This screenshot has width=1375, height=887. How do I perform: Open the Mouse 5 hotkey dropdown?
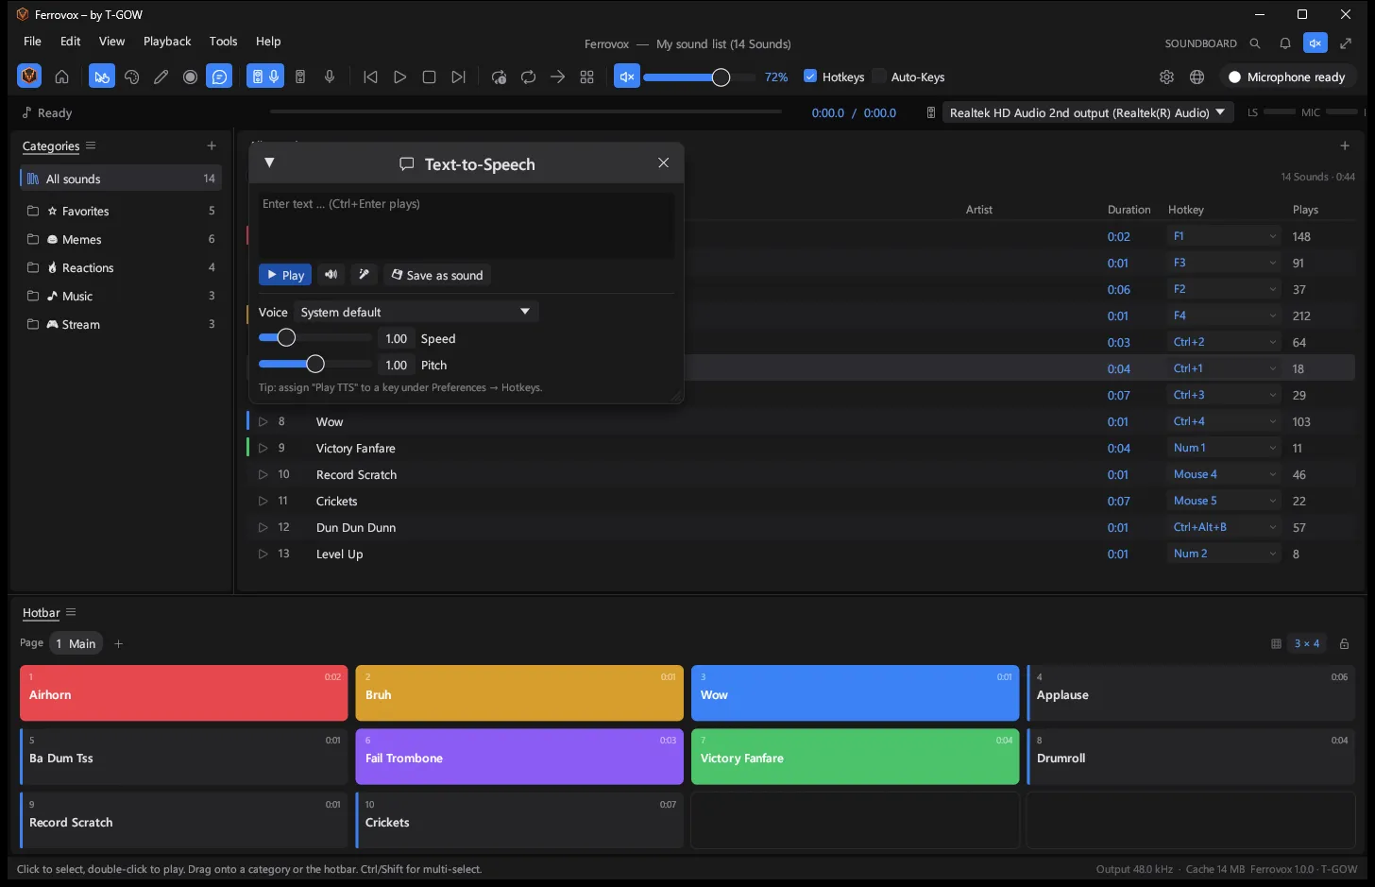click(1224, 501)
